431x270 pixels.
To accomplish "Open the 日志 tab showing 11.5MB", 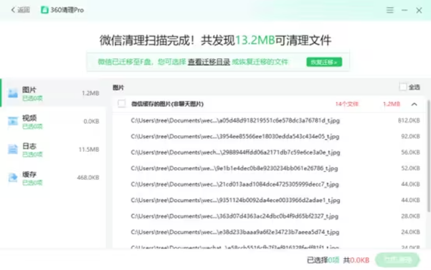I will [53, 149].
